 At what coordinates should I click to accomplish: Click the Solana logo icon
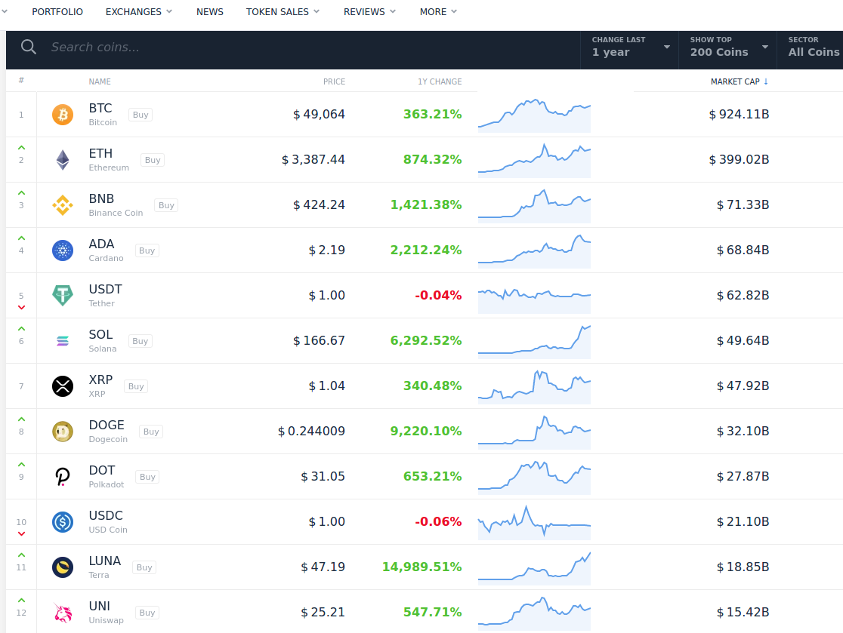(63, 341)
